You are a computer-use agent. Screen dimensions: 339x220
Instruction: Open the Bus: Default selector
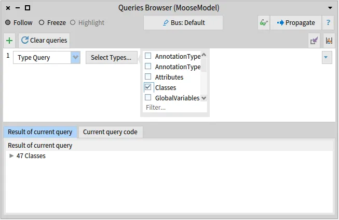coord(183,22)
